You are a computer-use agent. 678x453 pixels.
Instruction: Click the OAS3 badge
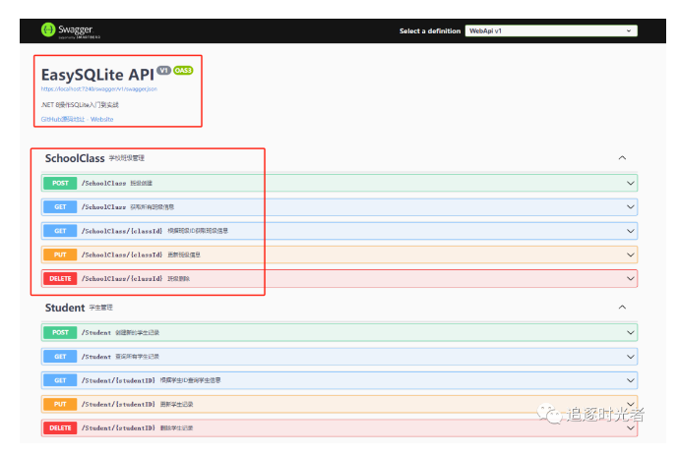point(183,70)
